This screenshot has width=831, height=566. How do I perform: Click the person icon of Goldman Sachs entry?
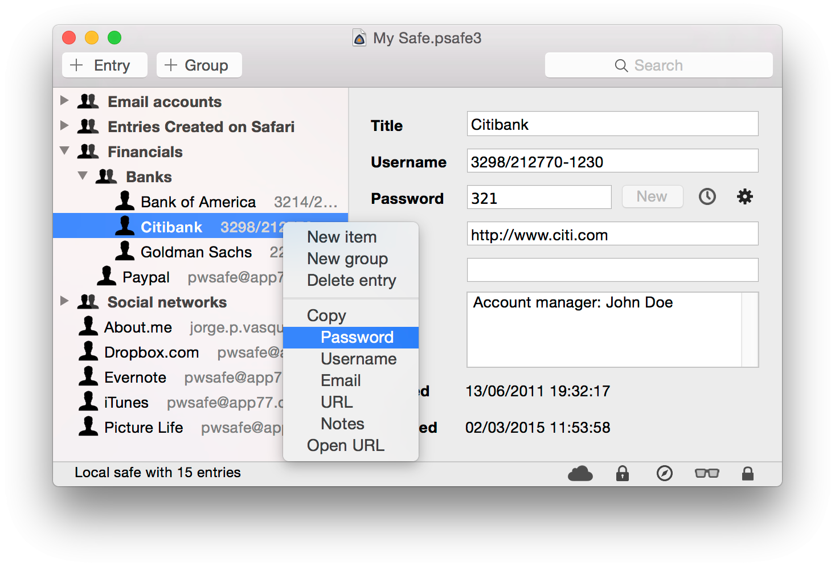[x=125, y=251]
